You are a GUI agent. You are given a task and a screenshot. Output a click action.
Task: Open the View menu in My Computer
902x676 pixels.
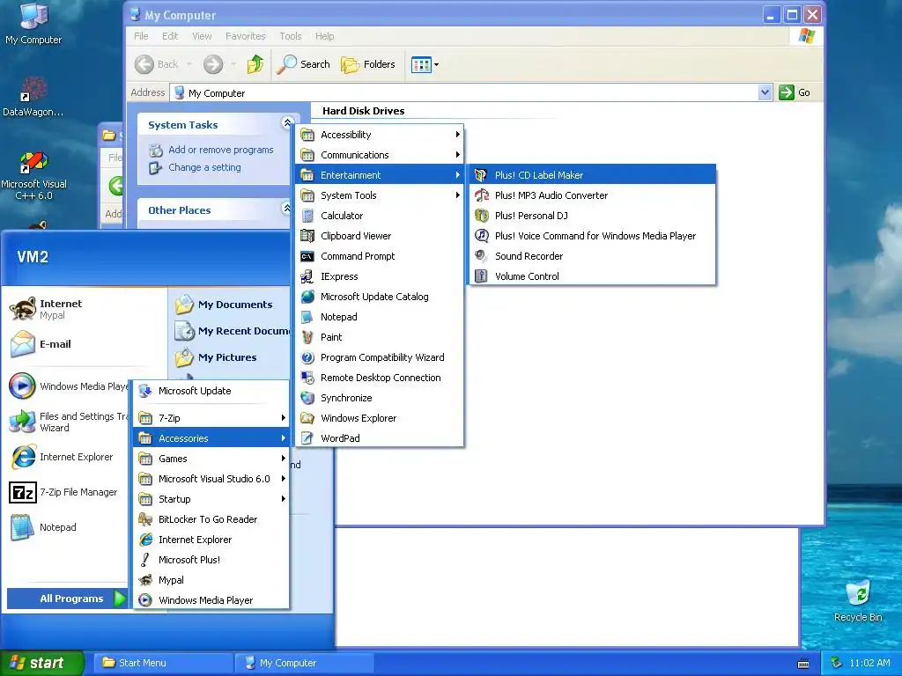pyautogui.click(x=202, y=36)
